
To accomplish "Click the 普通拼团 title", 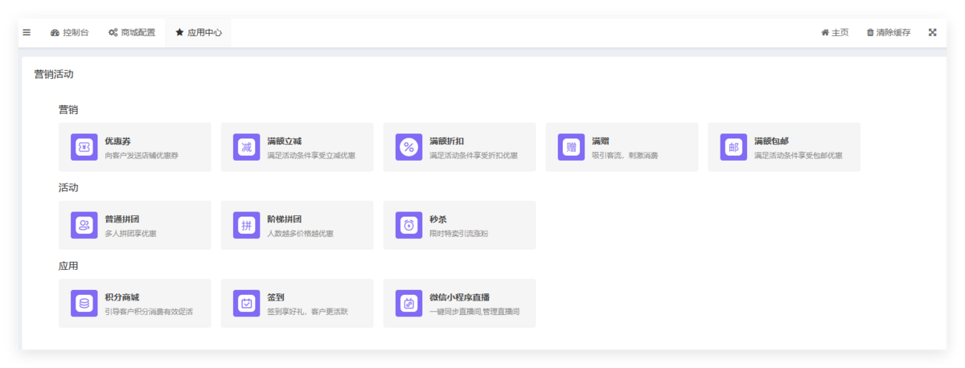I will pyautogui.click(x=122, y=219).
